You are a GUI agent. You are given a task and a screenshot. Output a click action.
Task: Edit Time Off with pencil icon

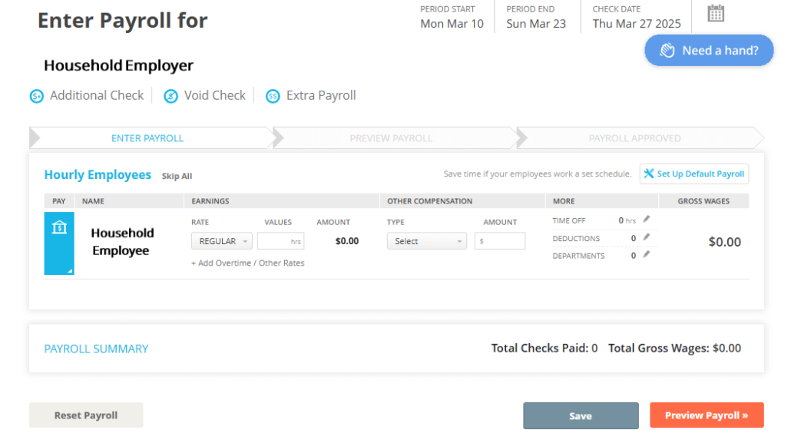pyautogui.click(x=647, y=220)
